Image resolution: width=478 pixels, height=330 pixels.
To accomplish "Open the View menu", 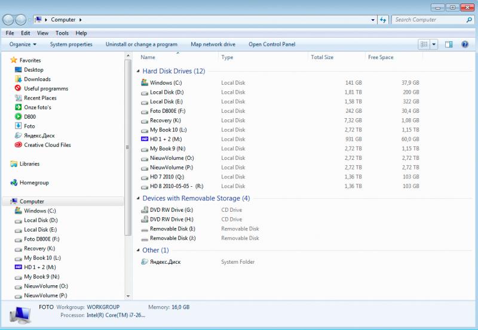I will pos(42,33).
